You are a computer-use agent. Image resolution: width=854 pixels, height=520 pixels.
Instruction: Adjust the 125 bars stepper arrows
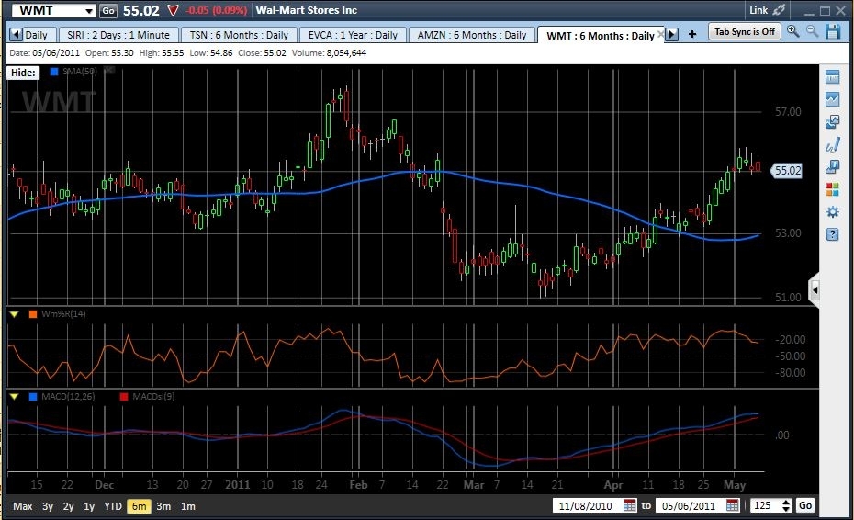(x=786, y=505)
